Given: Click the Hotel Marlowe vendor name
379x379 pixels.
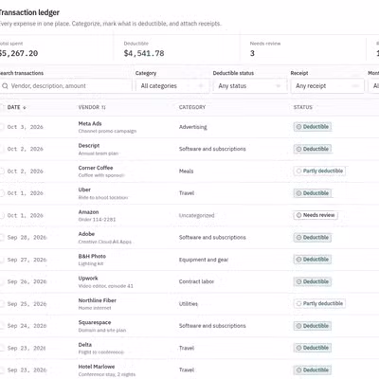Looking at the screenshot, I should (x=97, y=367).
